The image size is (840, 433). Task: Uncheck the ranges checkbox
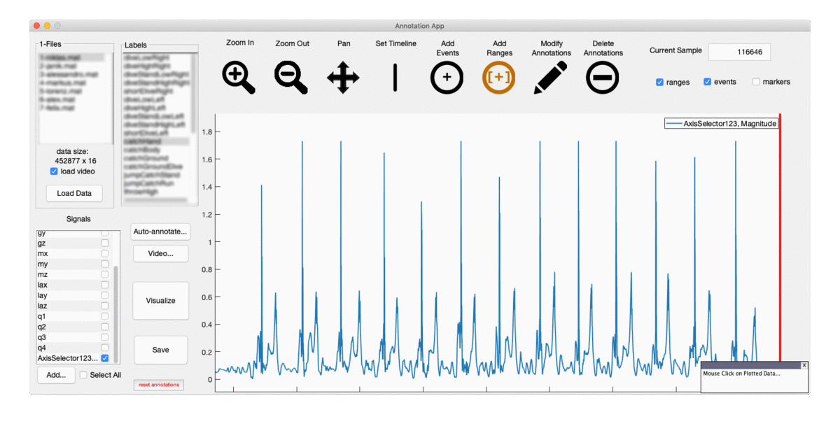(659, 82)
